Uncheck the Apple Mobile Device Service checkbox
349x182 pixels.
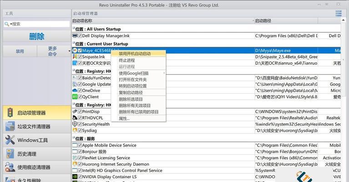80,145
